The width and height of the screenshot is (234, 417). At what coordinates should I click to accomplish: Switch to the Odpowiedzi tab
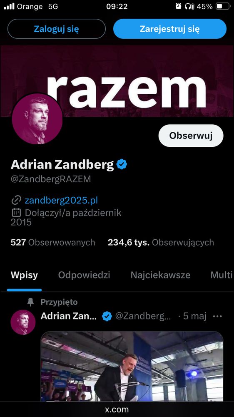point(84,275)
